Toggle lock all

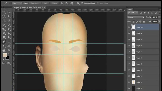pos(144,21)
